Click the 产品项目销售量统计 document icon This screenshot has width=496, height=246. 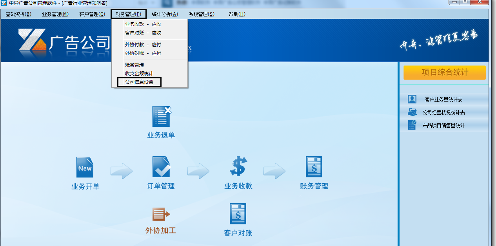(x=412, y=125)
